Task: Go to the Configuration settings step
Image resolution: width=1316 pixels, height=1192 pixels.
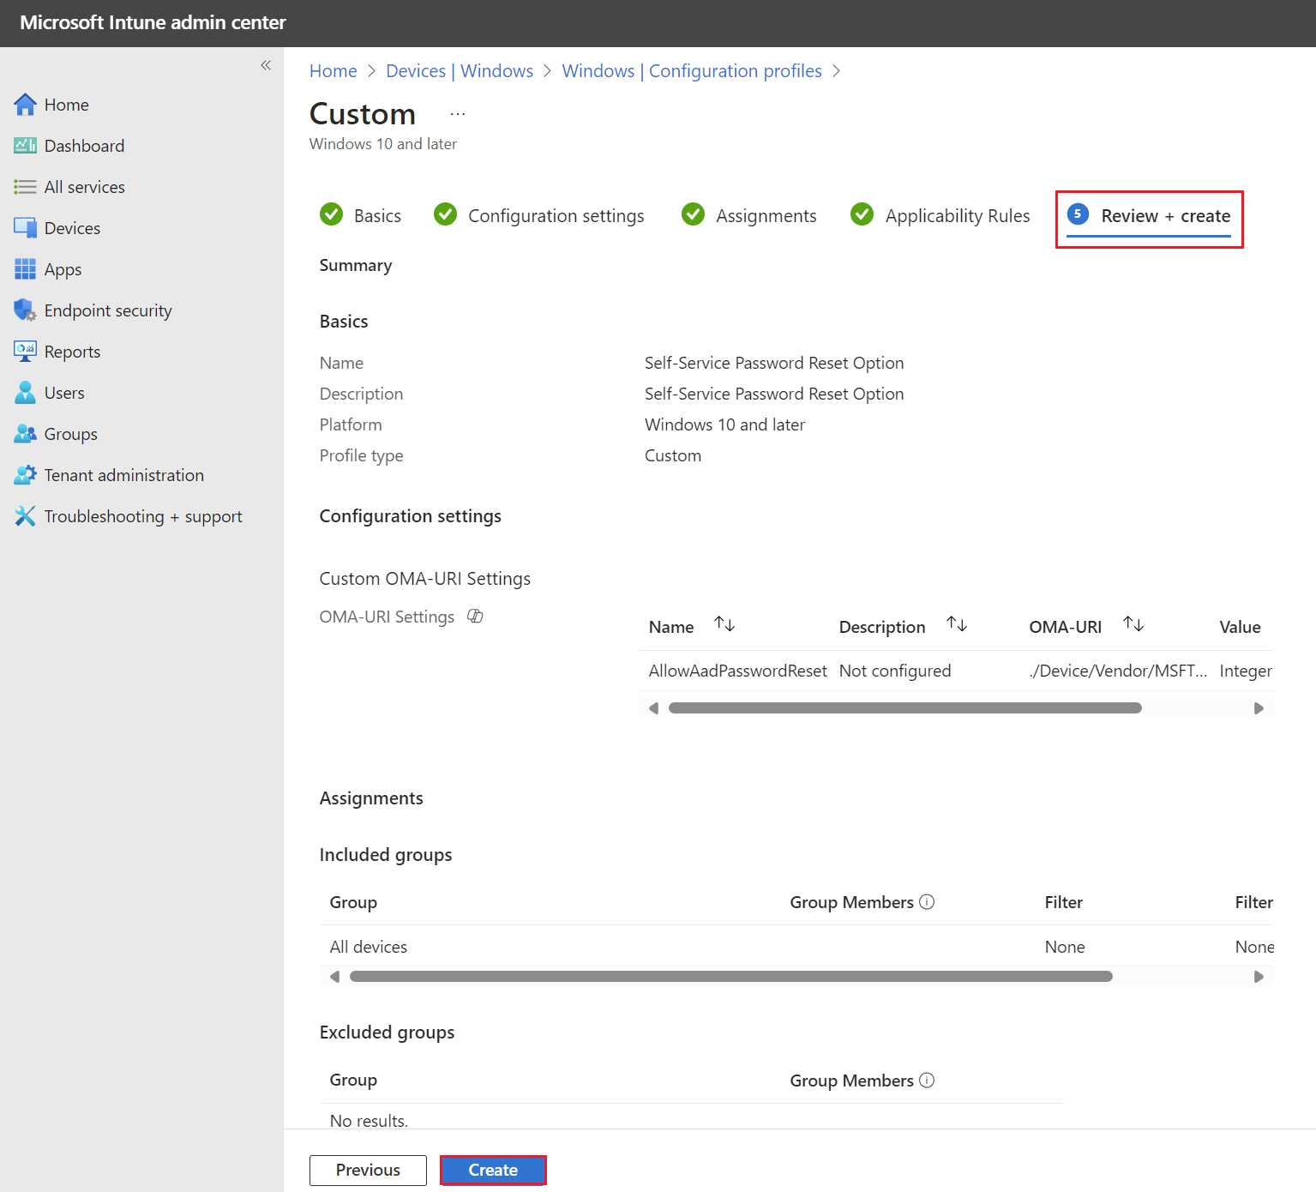Action: [539, 215]
